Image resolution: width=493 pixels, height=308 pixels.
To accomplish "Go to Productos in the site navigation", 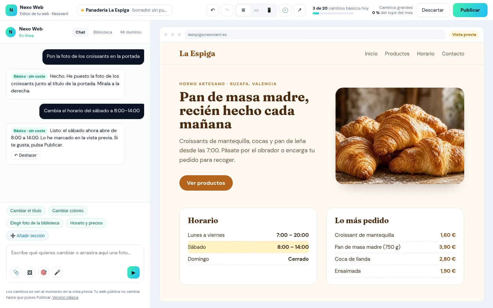I will (397, 54).
